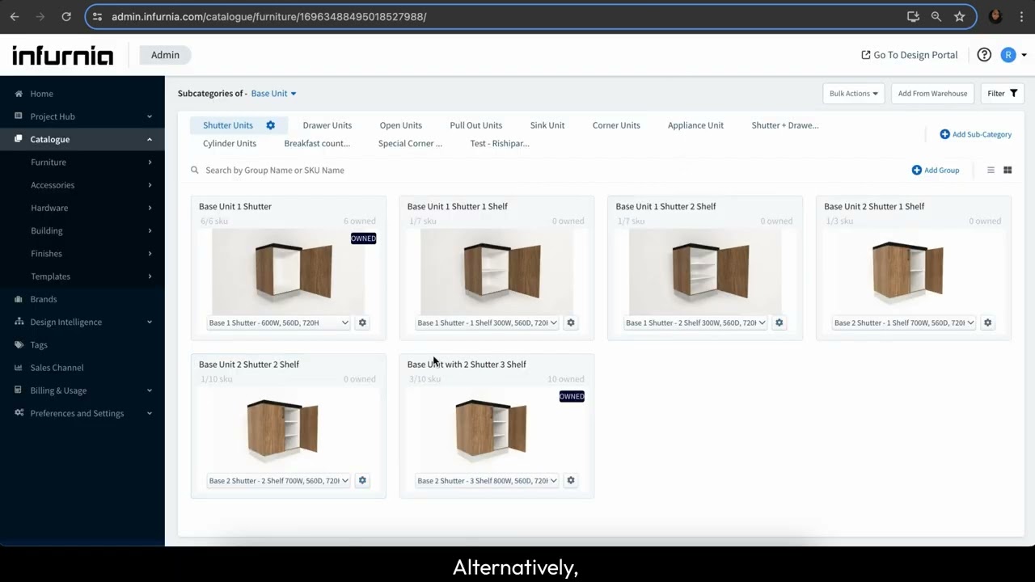Click the Brands sidebar icon

pyautogui.click(x=19, y=299)
